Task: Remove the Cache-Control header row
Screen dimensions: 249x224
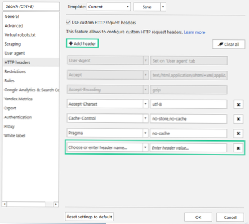Action: coord(238,119)
